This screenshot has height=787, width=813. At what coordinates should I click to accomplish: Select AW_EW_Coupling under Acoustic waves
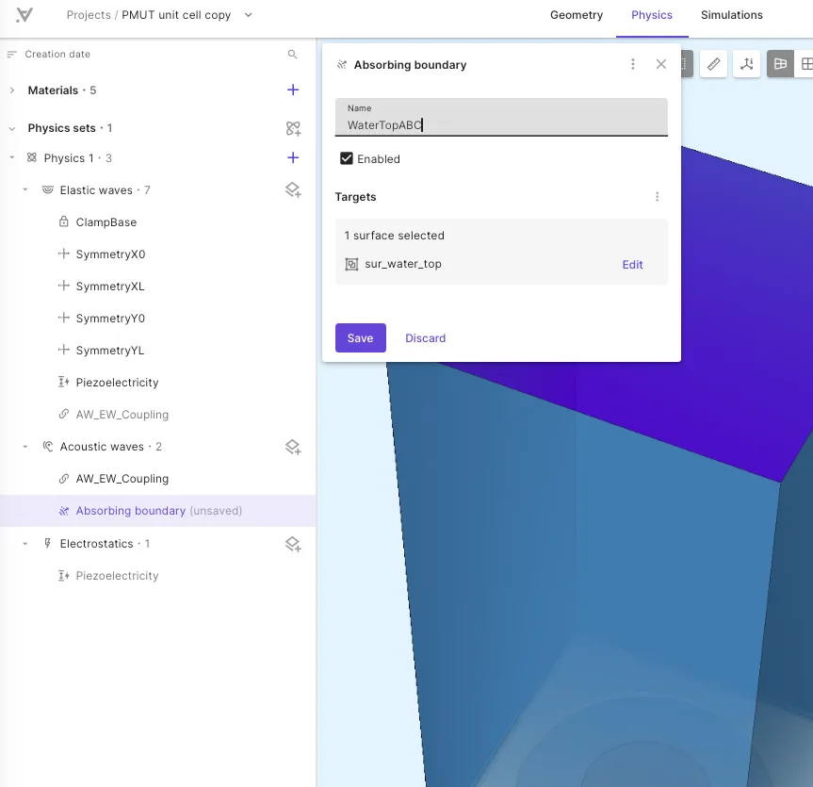pyautogui.click(x=122, y=479)
